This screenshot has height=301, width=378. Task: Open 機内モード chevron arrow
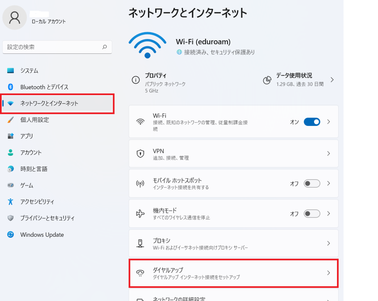(x=329, y=213)
